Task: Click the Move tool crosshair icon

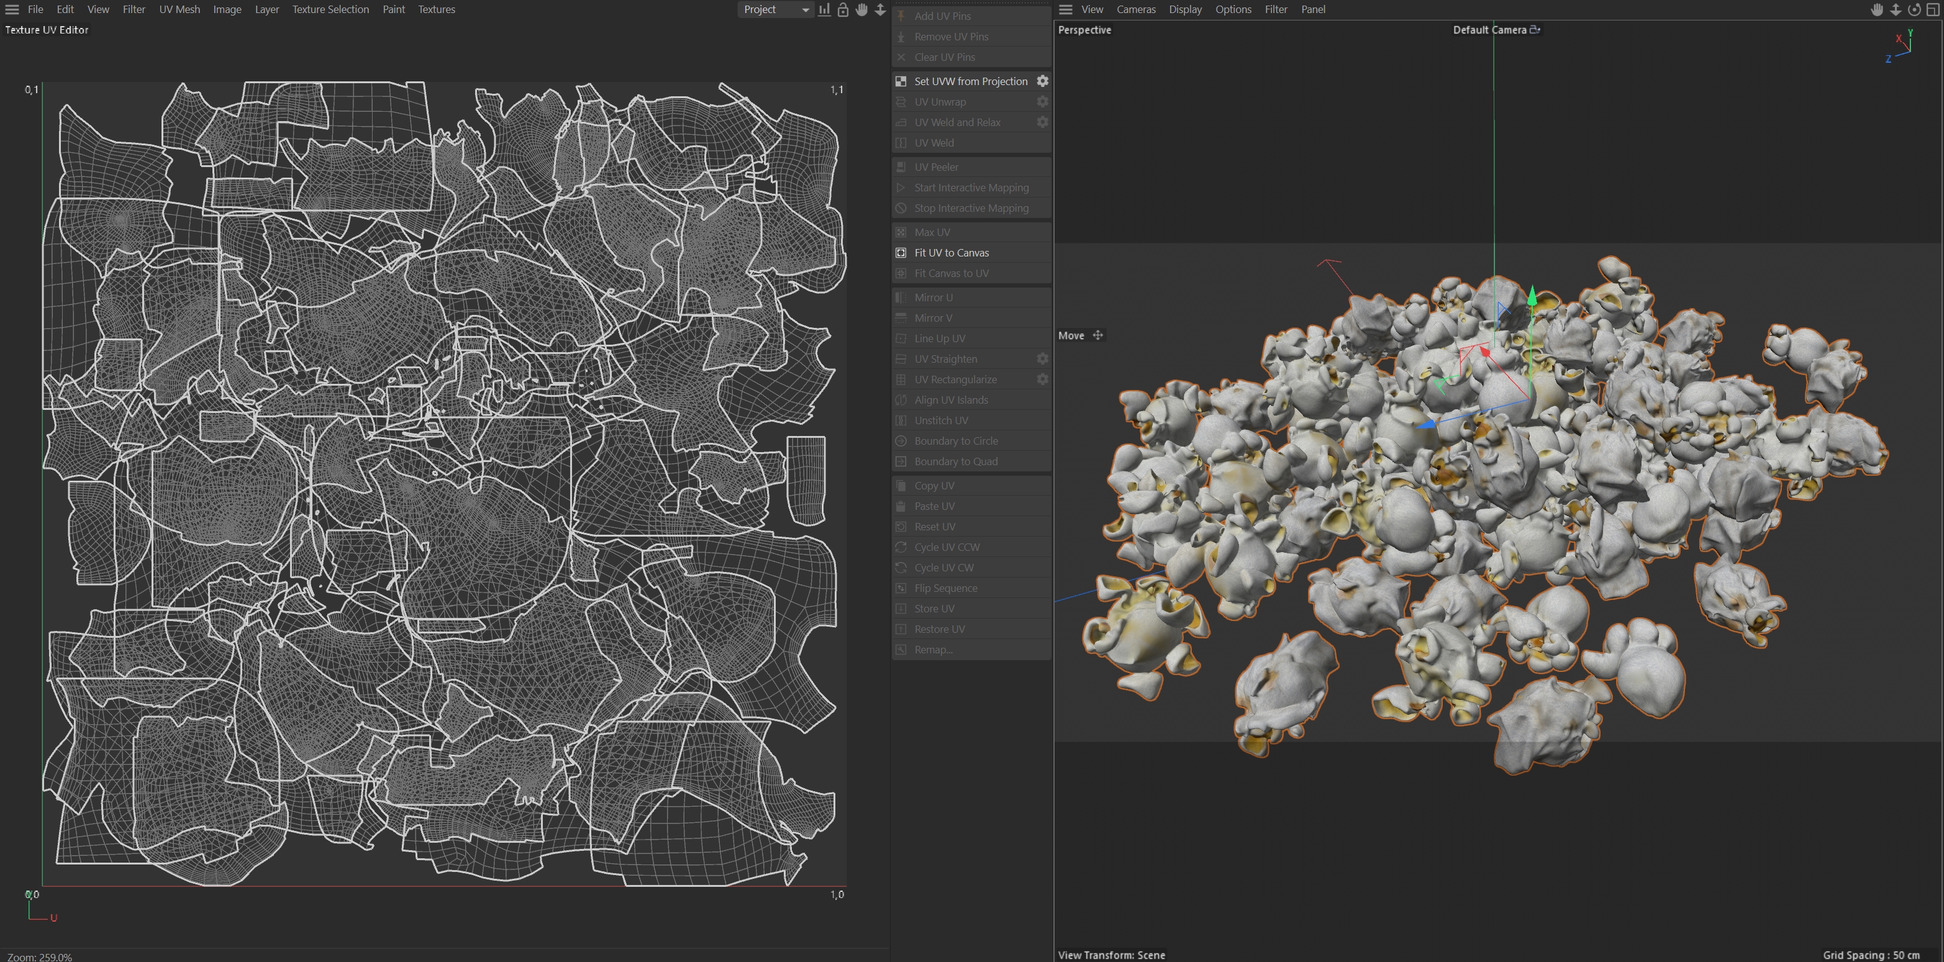Action: [x=1098, y=336]
